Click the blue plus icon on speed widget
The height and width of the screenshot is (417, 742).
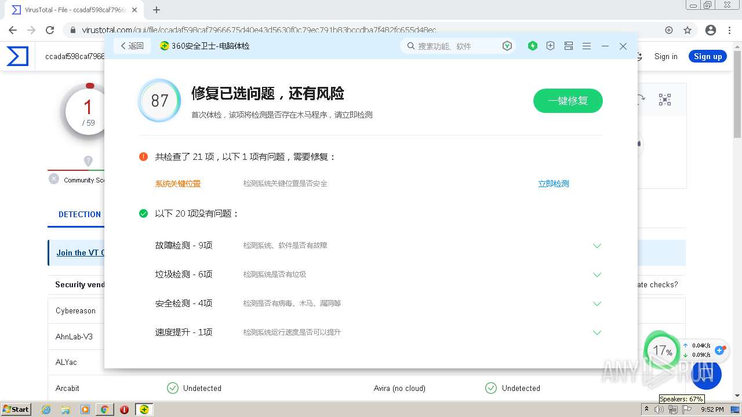tap(720, 350)
